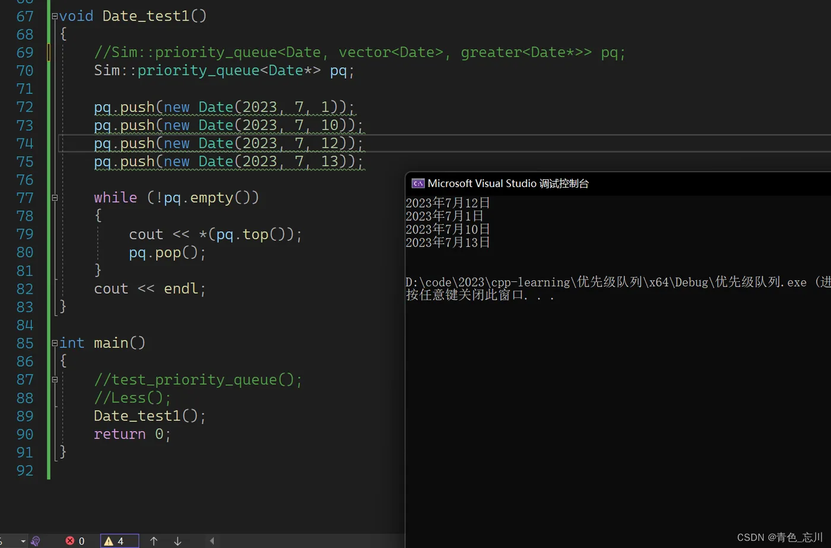Click the pq.pop(); statement
Screen dimensions: 831x548
tap(167, 252)
